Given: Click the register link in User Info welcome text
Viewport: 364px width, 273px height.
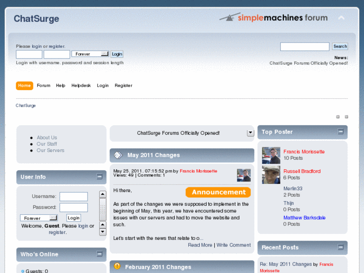Looking at the screenshot, I should (57, 232).
